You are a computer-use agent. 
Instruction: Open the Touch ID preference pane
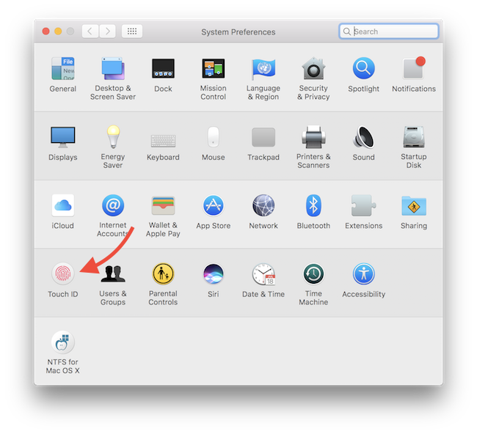pyautogui.click(x=62, y=275)
